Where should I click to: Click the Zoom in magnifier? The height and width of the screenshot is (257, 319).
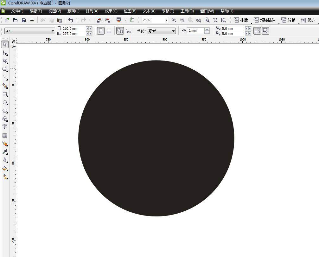[174, 20]
